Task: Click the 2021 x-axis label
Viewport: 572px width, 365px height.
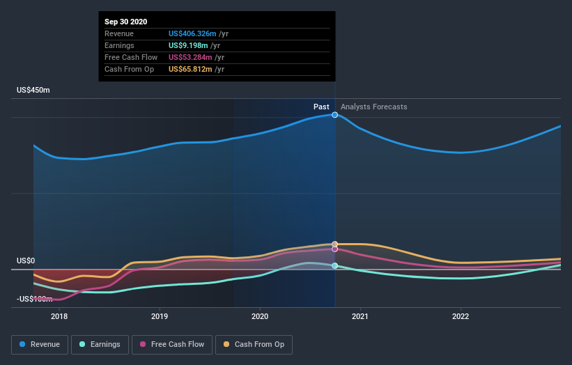Action: [x=360, y=316]
